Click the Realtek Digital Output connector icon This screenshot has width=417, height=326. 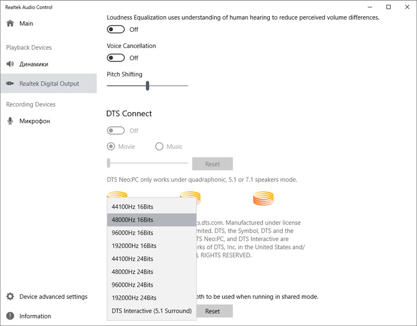pos(10,84)
